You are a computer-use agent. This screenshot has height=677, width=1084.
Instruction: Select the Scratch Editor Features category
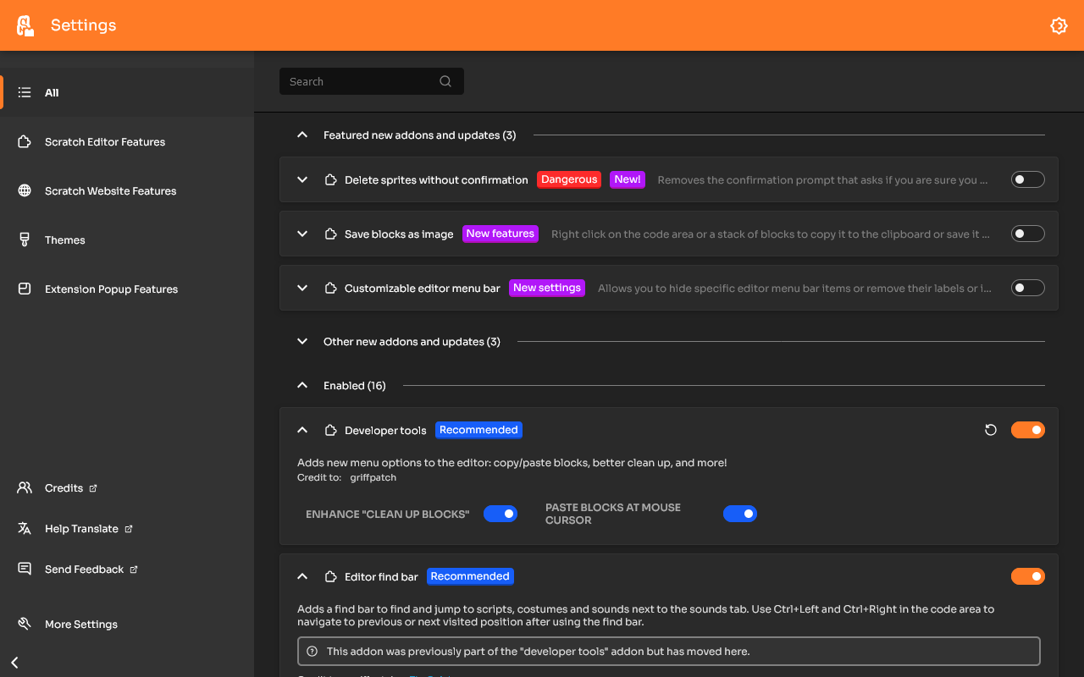pos(127,141)
